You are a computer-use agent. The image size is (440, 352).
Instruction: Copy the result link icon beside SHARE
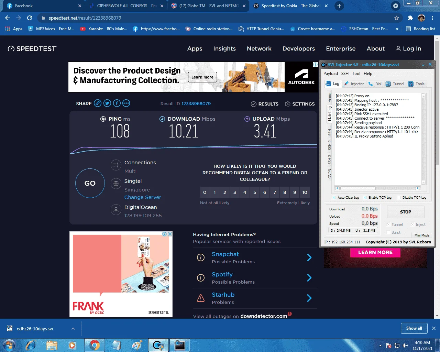pyautogui.click(x=98, y=103)
